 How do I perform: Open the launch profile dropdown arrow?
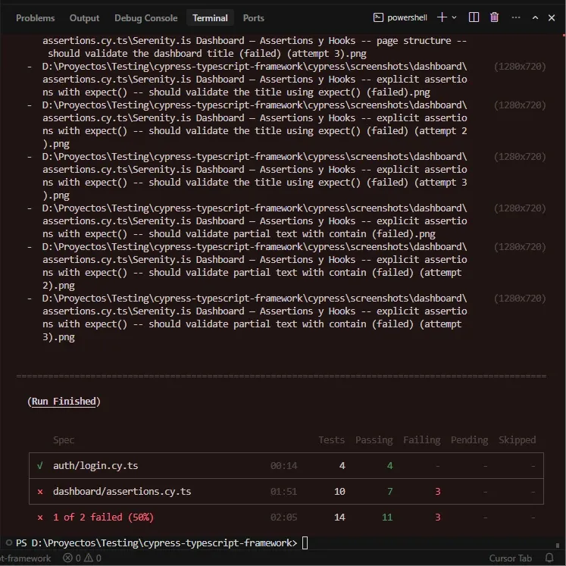[454, 17]
